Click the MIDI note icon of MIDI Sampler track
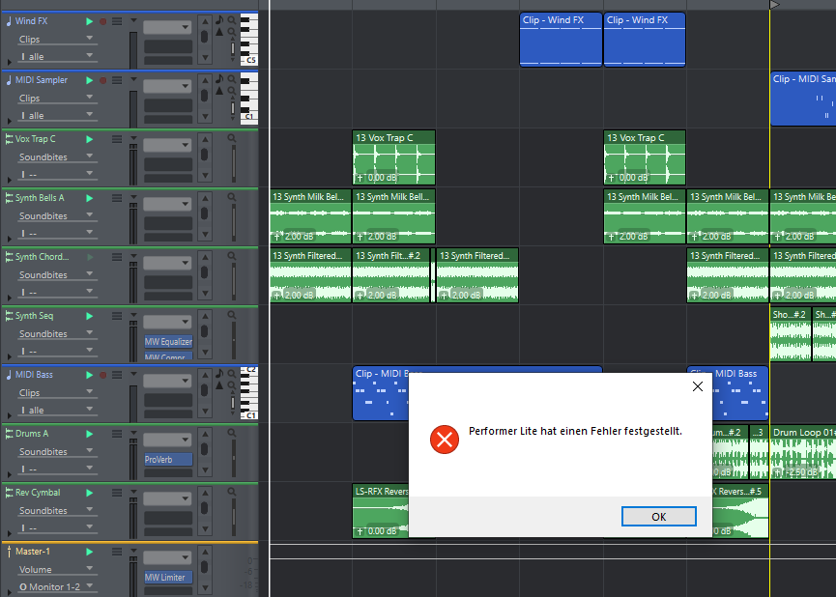This screenshot has height=597, width=836. click(9, 80)
